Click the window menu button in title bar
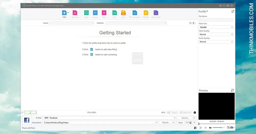 pyautogui.click(x=220, y=6)
